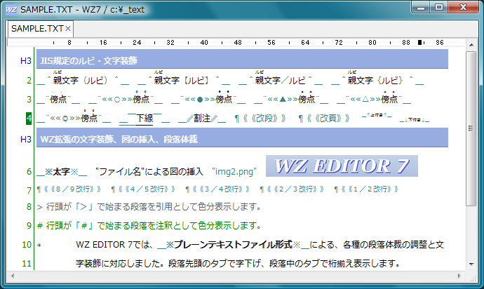Click the text '親文字／ルビ'
Image resolution: width=484 pixels, height=289 pixels.
point(281,80)
